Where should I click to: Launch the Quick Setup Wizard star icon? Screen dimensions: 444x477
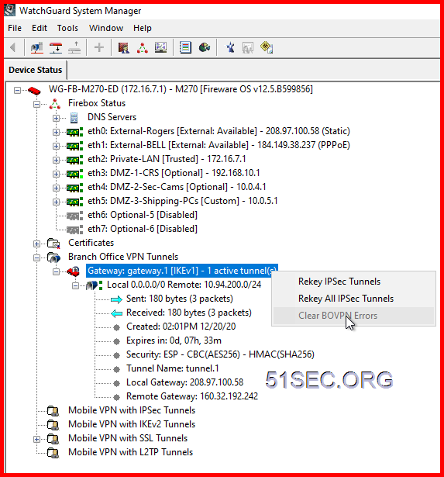tap(230, 47)
